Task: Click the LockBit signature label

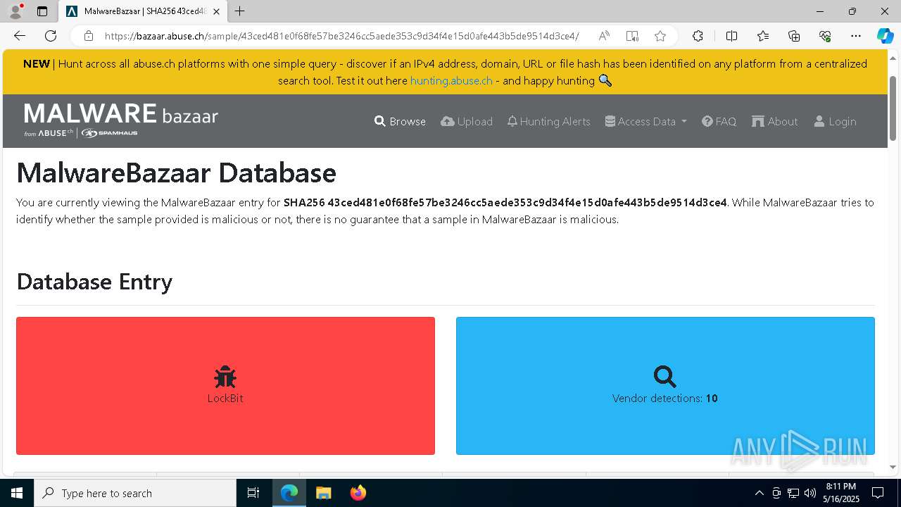Action: coord(225,398)
